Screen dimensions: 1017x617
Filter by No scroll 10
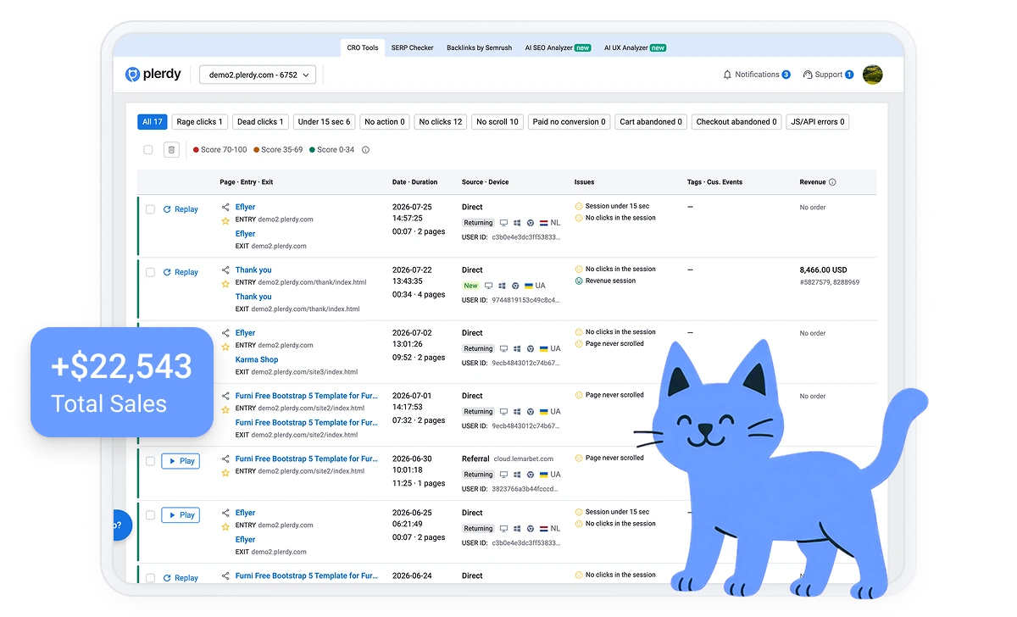[497, 122]
